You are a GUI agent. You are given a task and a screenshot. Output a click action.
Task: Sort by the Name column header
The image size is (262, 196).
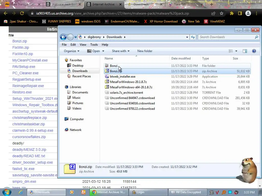136,58
